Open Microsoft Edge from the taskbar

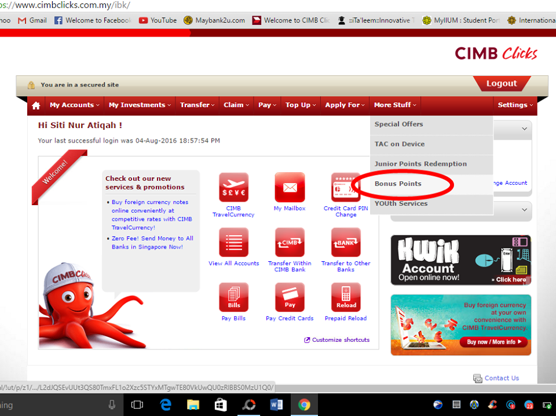[165, 404]
